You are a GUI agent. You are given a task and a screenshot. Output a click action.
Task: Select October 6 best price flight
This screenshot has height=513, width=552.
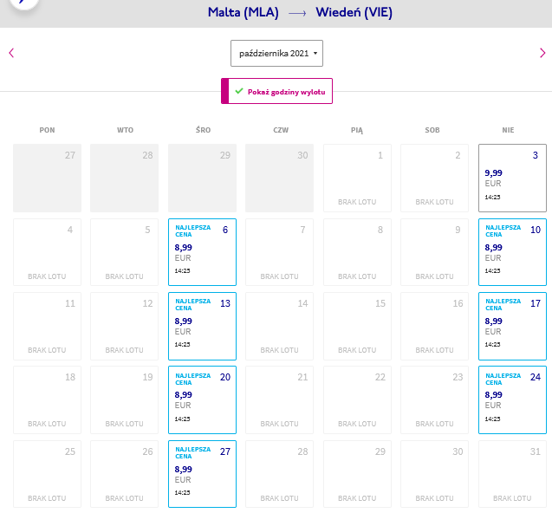pyautogui.click(x=202, y=252)
